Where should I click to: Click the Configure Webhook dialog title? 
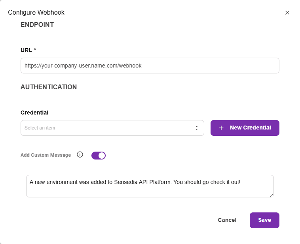click(x=36, y=12)
